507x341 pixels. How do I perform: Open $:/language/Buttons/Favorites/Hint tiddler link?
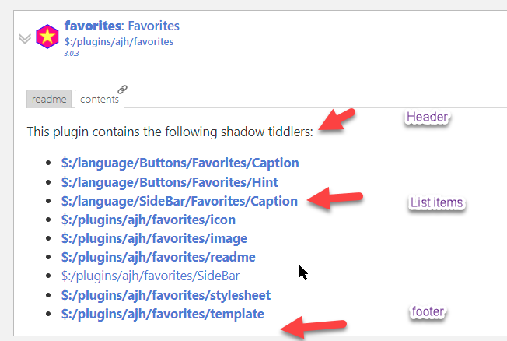170,182
